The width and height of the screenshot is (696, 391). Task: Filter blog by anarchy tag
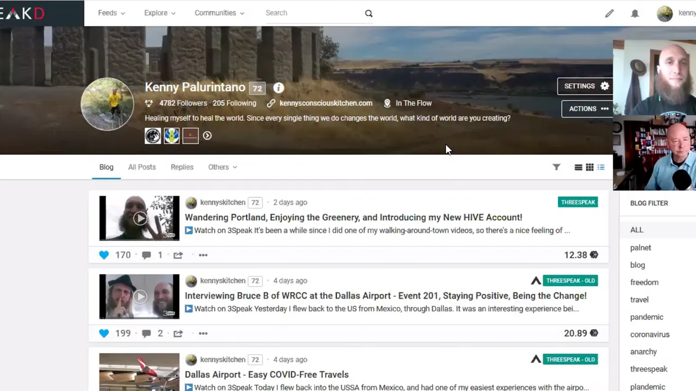tap(644, 352)
